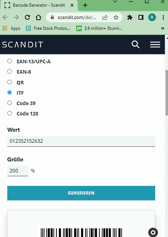Open the hamburger navigation menu

[155, 45]
